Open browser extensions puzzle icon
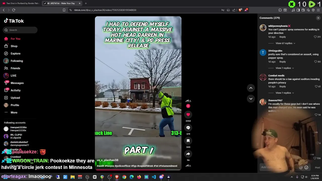The width and height of the screenshot is (322, 181). click(x=280, y=10)
